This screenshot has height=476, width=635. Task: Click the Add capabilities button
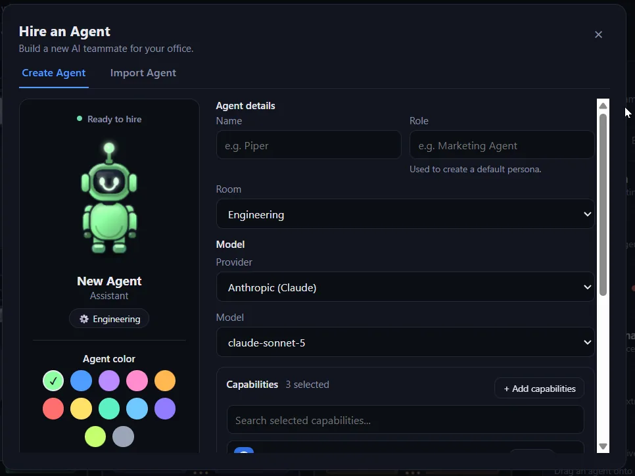pos(540,388)
